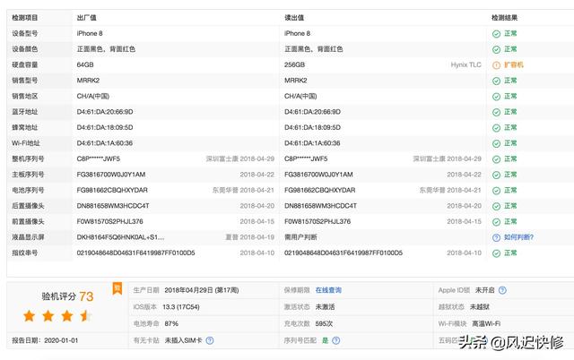Click the 出厂值 column header
The image size is (574, 360).
(x=87, y=18)
